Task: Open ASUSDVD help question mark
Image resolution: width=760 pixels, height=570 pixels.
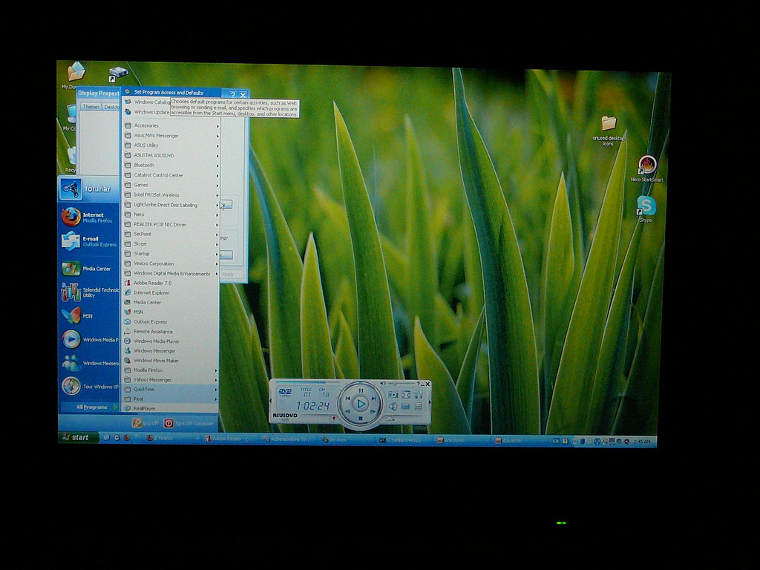Action: pos(419,384)
